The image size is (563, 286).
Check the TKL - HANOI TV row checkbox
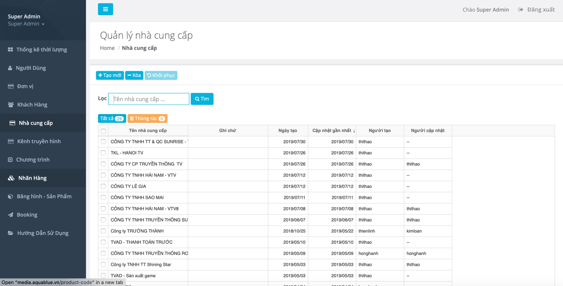103,153
